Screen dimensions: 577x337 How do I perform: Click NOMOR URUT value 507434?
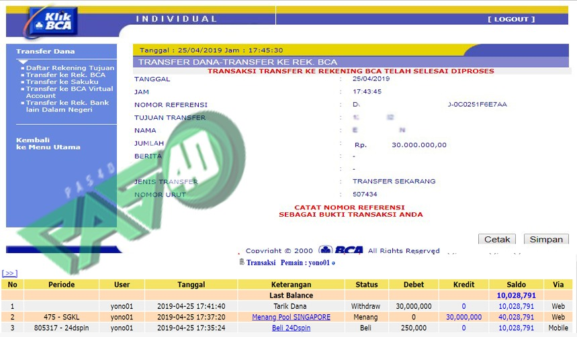coord(365,194)
